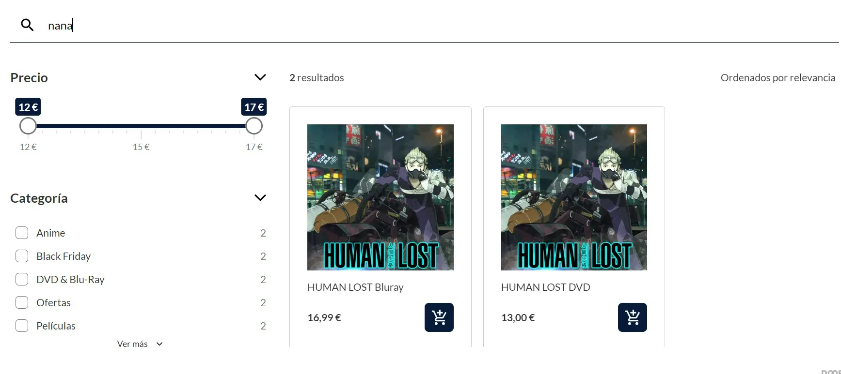Expand categories with Ver más
Image resolution: width=841 pixels, height=374 pixels.
[140, 344]
